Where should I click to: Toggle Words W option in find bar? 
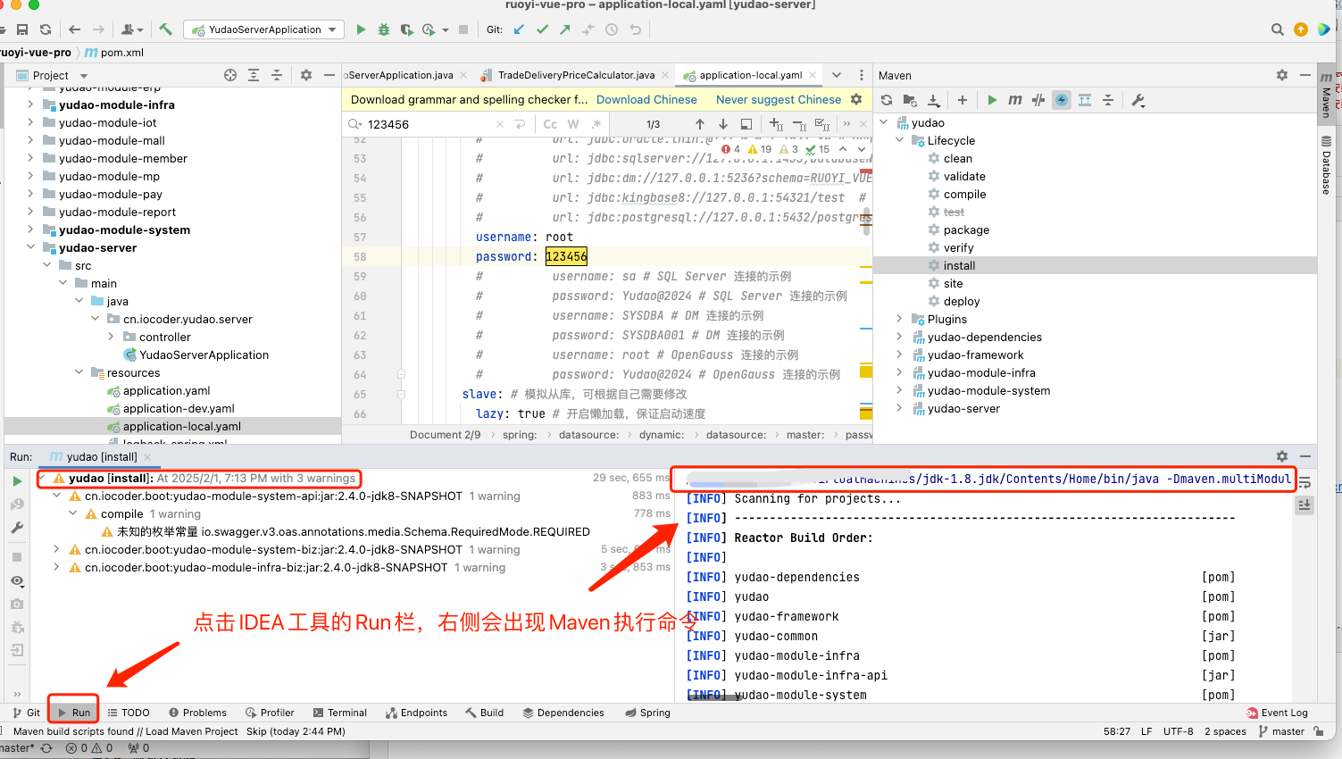(573, 124)
